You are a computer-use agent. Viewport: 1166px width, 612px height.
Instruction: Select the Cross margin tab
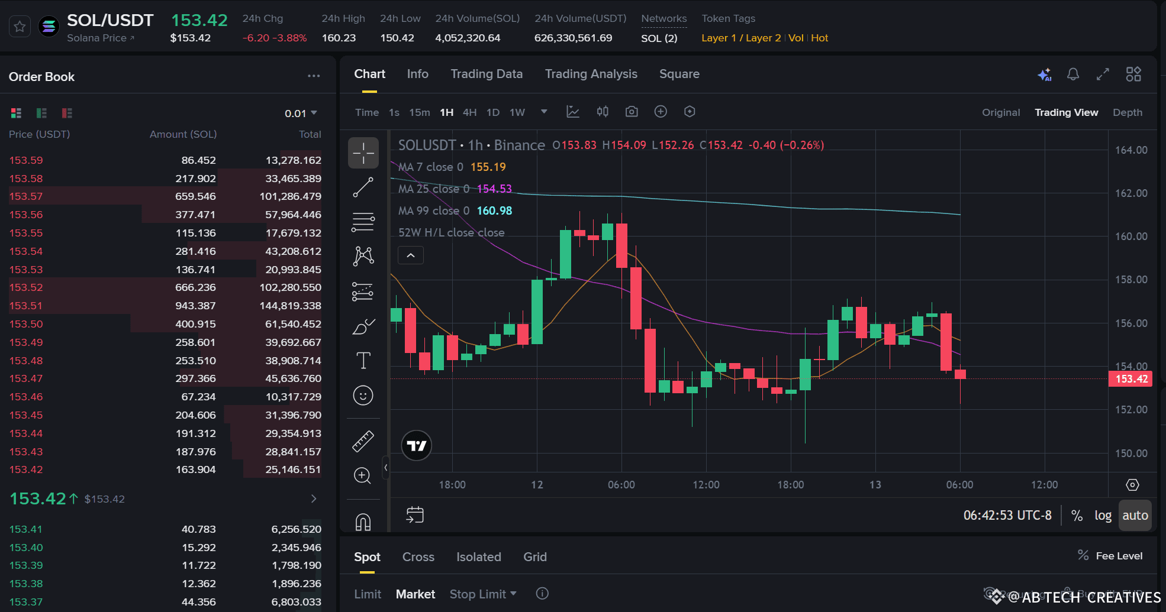(x=418, y=557)
